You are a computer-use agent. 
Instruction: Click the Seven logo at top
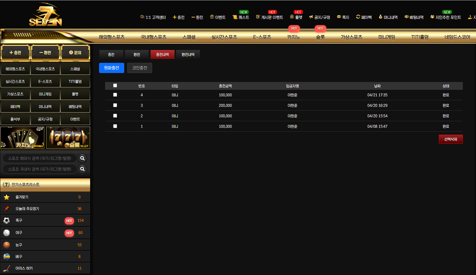click(x=46, y=15)
